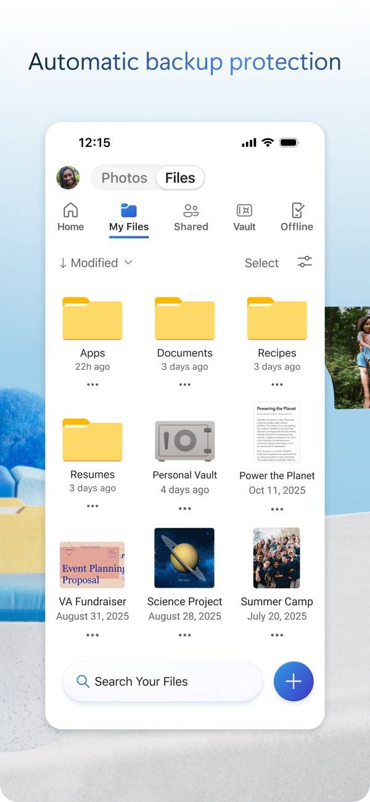Open the Shared people icon
370x802 pixels.
click(191, 211)
